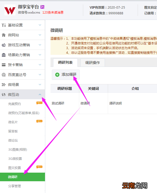Expand the 游戏互动营销 chevron
The height and width of the screenshot is (193, 157).
point(40,45)
